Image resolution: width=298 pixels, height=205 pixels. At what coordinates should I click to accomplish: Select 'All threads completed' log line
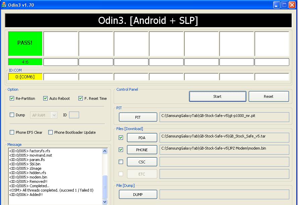pos(51,190)
